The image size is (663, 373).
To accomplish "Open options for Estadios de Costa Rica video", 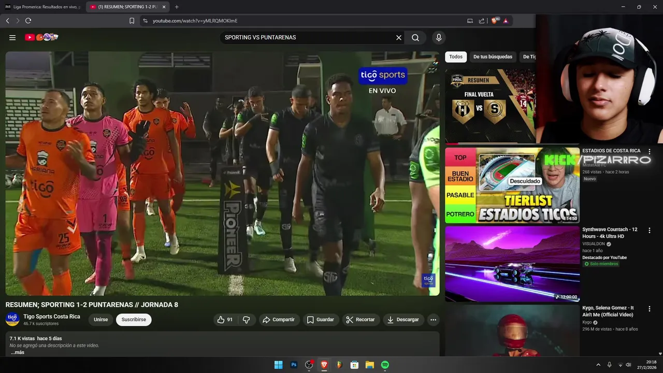I will (x=650, y=152).
